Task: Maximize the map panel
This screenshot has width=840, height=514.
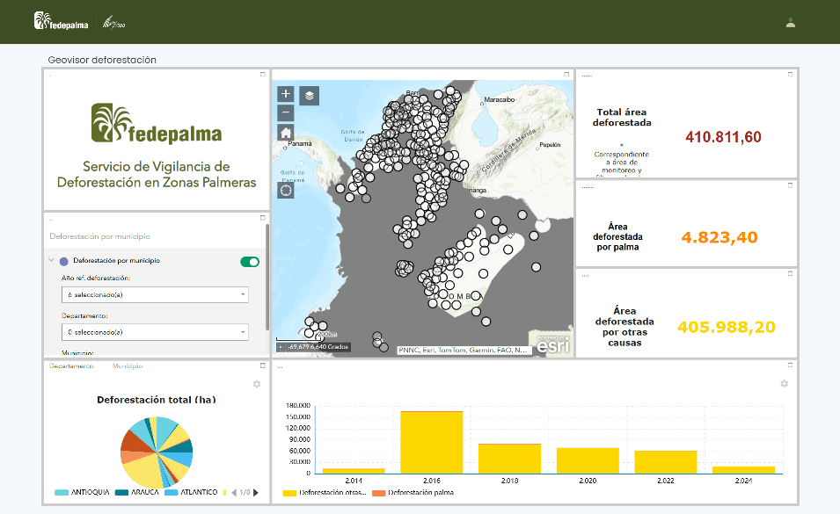Action: pos(566,75)
